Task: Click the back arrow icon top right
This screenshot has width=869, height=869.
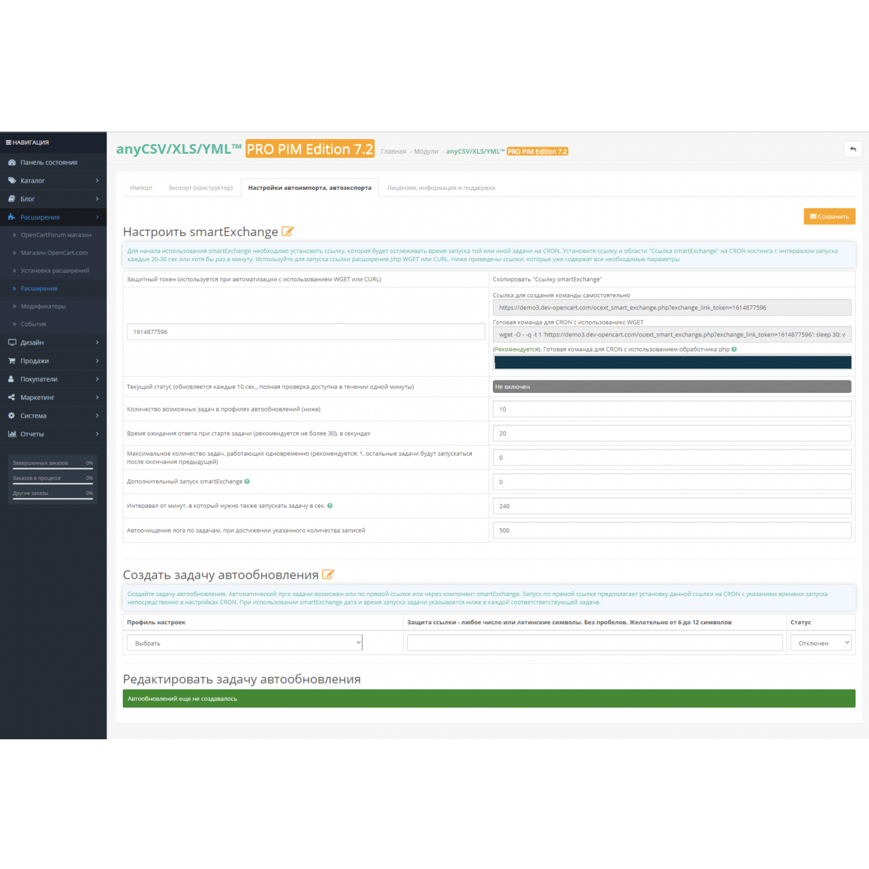Action: pos(853,149)
